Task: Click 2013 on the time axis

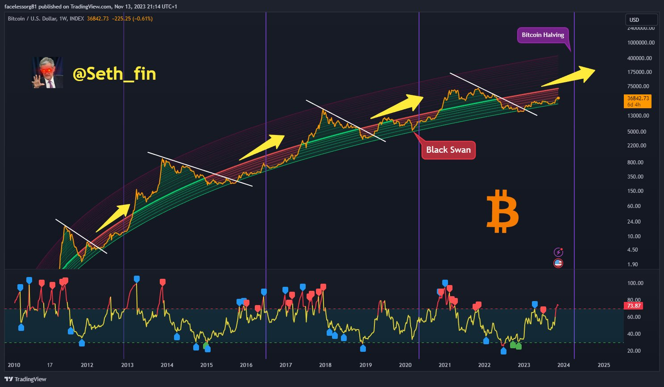Action: pos(128,365)
